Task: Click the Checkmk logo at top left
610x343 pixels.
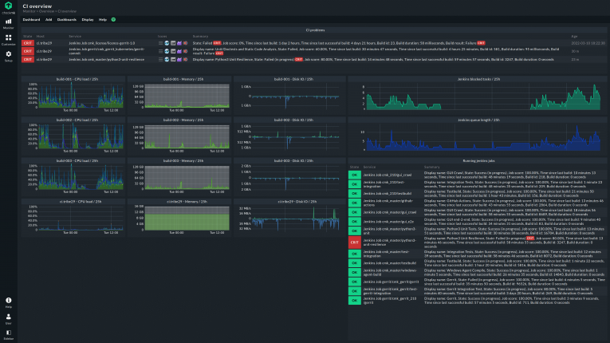Action: [9, 7]
